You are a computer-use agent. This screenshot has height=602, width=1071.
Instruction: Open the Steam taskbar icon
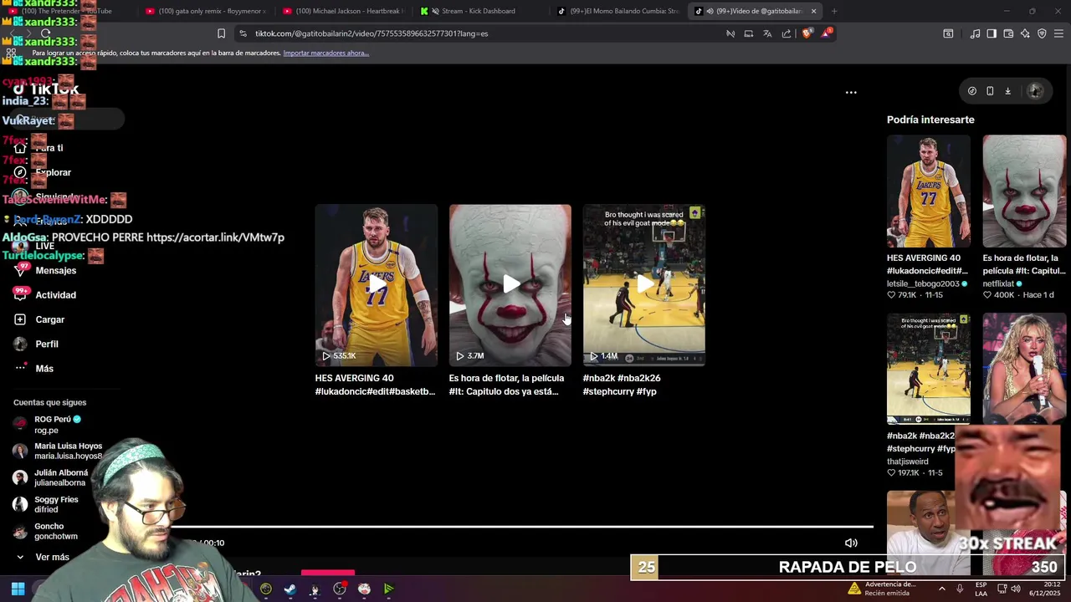tap(290, 589)
